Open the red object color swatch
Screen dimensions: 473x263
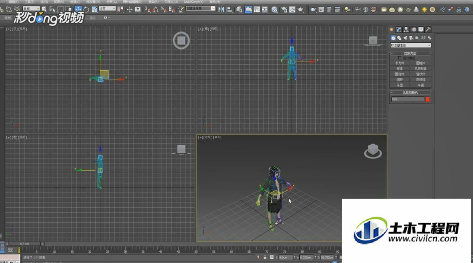[x=428, y=99]
